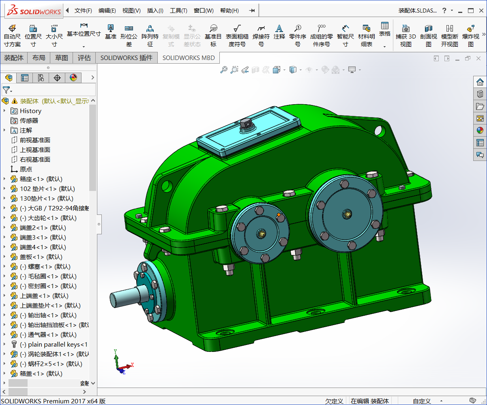
Task: Open the Custom Properties task pane icon
Action: click(x=480, y=143)
